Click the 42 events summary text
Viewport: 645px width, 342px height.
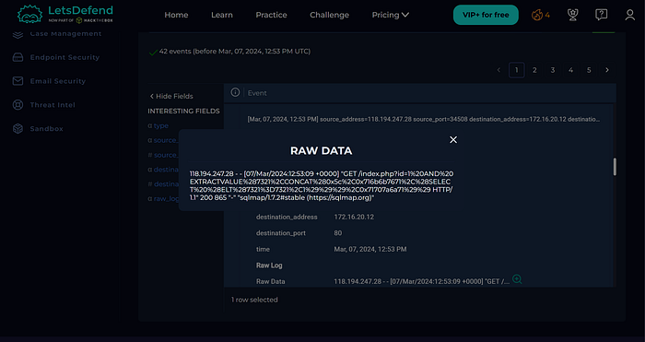tap(234, 52)
